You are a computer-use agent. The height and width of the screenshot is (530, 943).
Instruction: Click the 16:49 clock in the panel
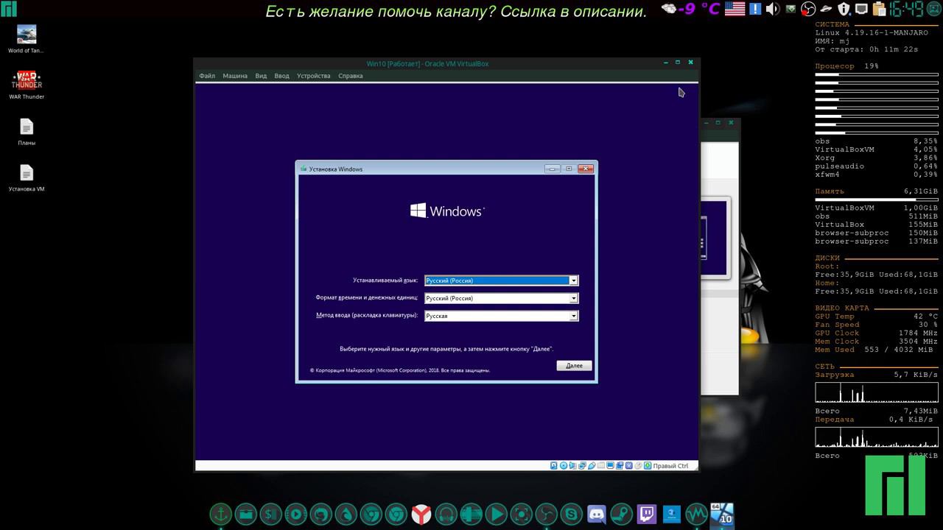(x=906, y=9)
